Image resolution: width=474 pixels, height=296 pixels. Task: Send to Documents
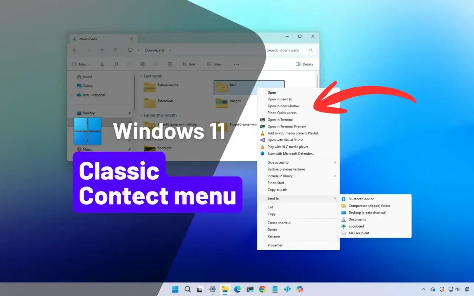(x=375, y=219)
